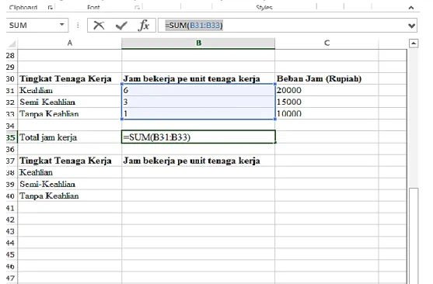This screenshot has width=433, height=284.
Task: Click 'Tanpa Keahlian' cell in row 33
Action: pos(70,113)
